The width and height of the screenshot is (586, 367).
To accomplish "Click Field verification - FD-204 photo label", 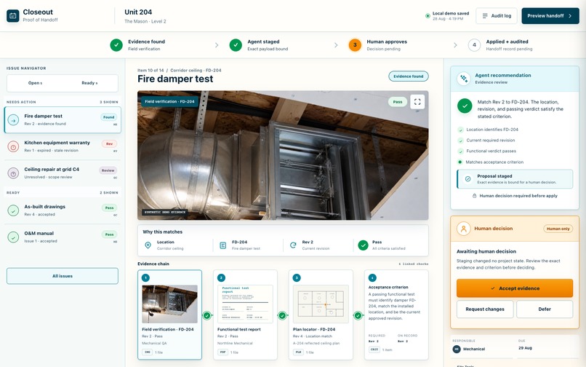I will coord(169,101).
